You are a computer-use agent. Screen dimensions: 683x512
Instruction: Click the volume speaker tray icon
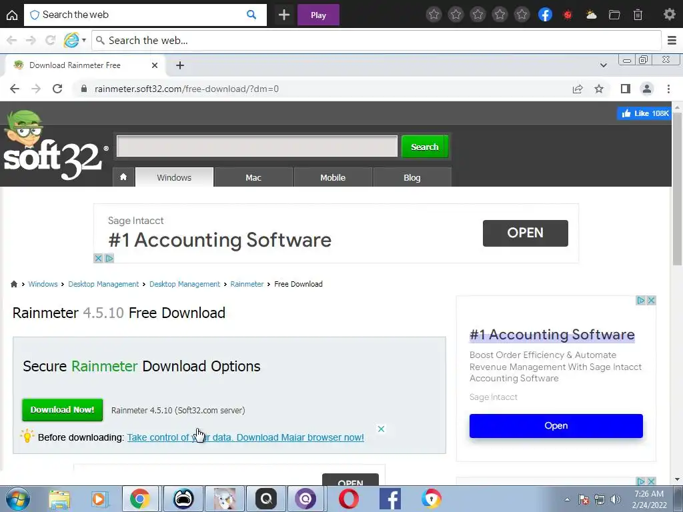pyautogui.click(x=615, y=499)
